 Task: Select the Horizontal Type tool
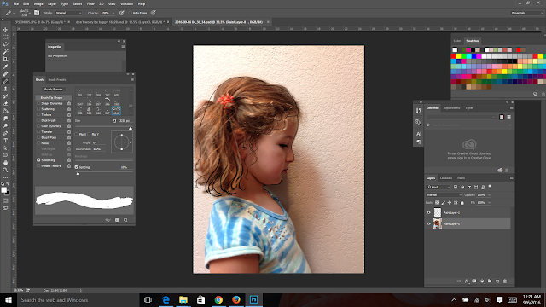pos(5,141)
